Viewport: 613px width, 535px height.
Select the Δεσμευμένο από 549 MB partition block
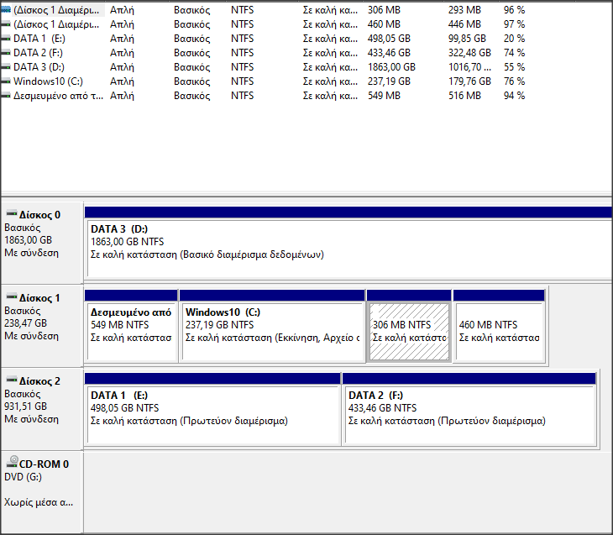(131, 332)
